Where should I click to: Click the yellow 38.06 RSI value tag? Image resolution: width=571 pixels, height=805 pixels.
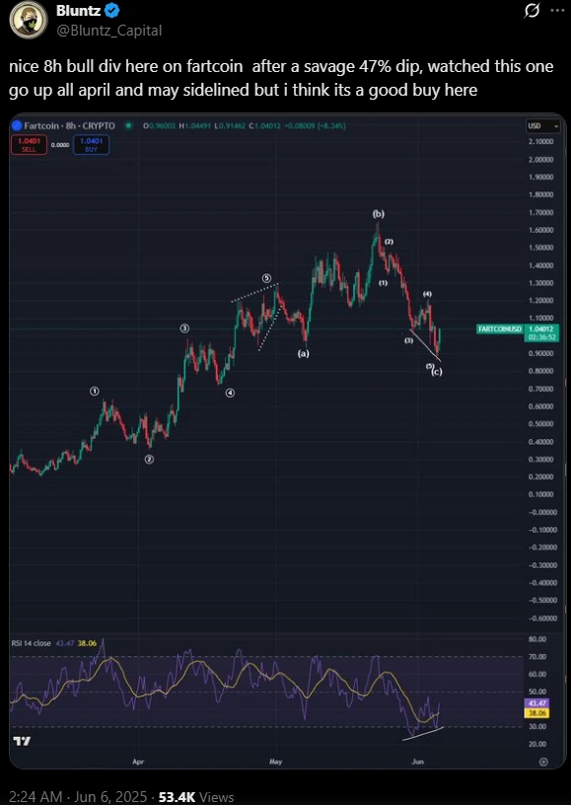pyautogui.click(x=536, y=713)
